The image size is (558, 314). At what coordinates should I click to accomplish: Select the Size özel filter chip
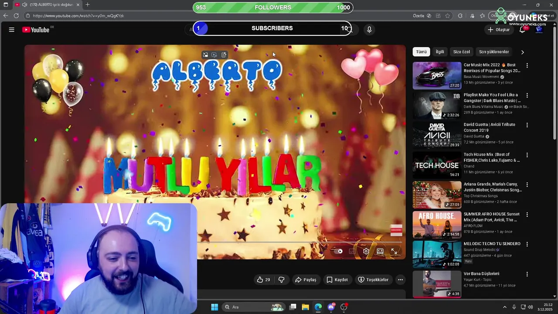coord(462,52)
